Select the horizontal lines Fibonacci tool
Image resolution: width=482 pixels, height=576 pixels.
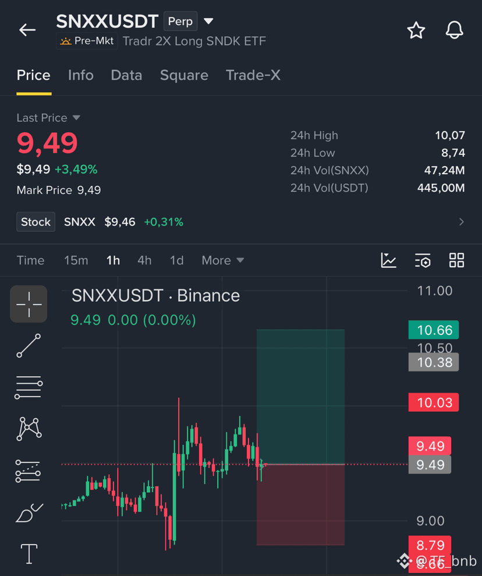tap(29, 387)
